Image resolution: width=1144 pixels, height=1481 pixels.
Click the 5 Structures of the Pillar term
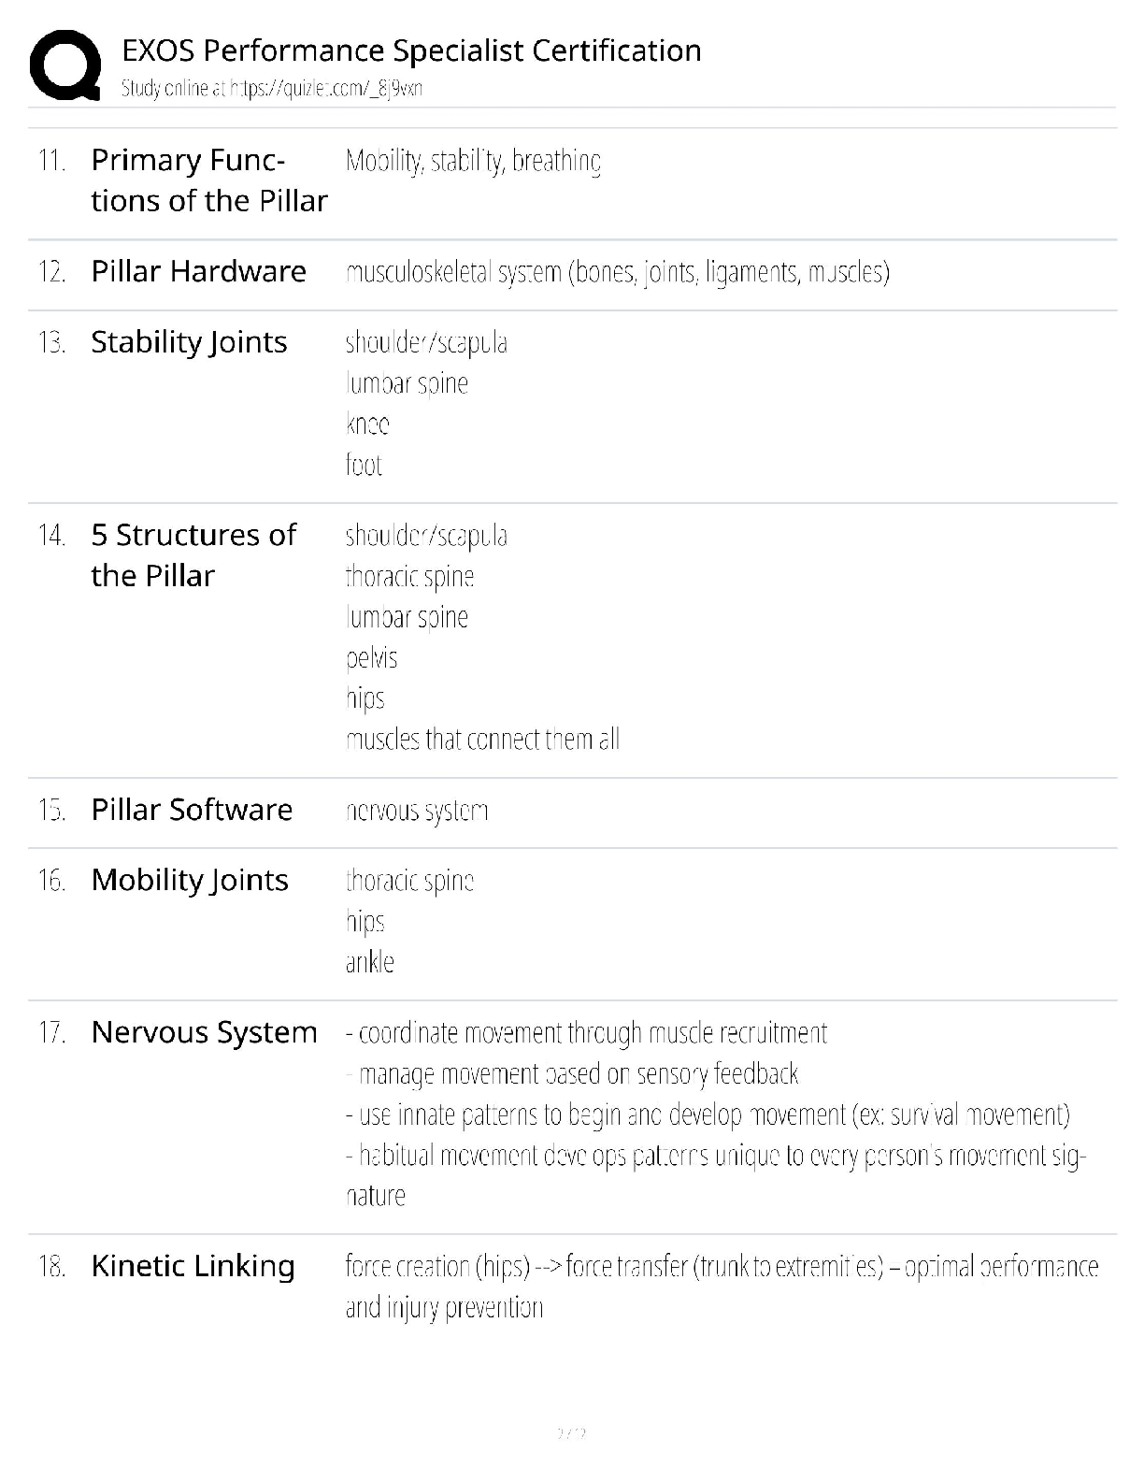[193, 555]
